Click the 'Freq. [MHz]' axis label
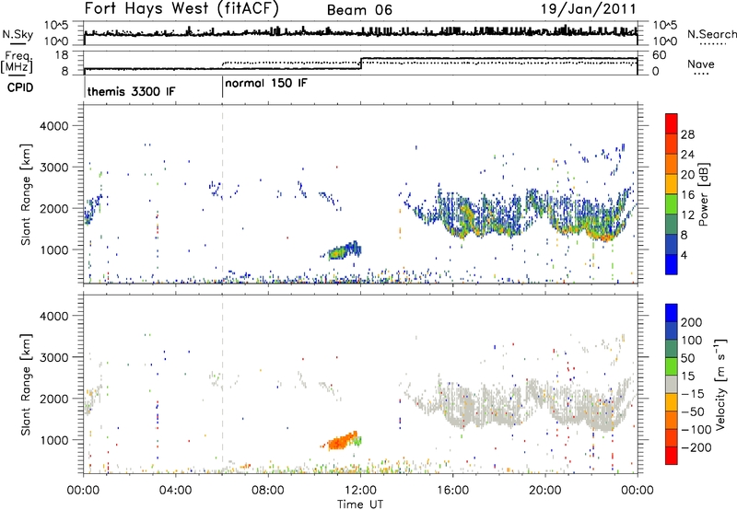Image resolution: width=737 pixels, height=510 pixels. [x=17, y=62]
